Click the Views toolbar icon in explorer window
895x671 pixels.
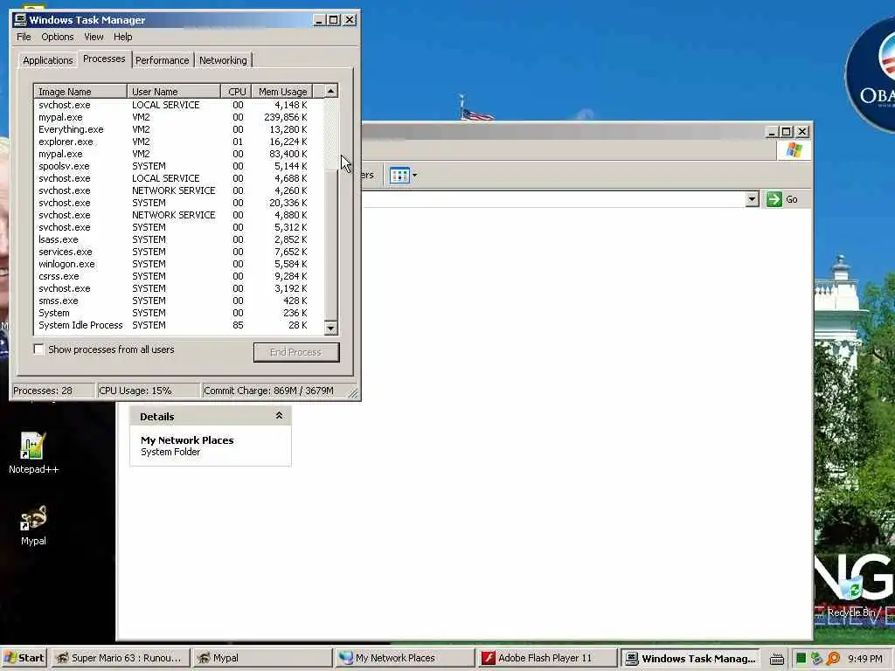pyautogui.click(x=399, y=175)
